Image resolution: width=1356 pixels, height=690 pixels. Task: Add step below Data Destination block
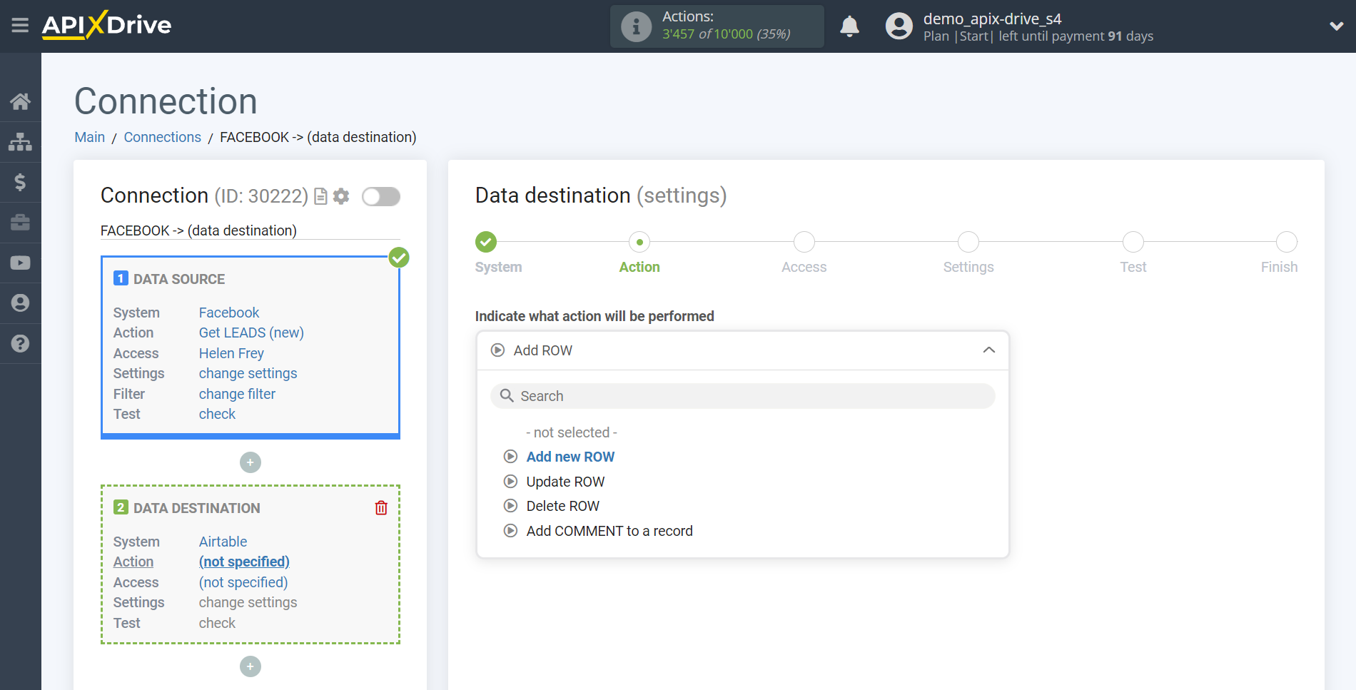[x=251, y=666]
